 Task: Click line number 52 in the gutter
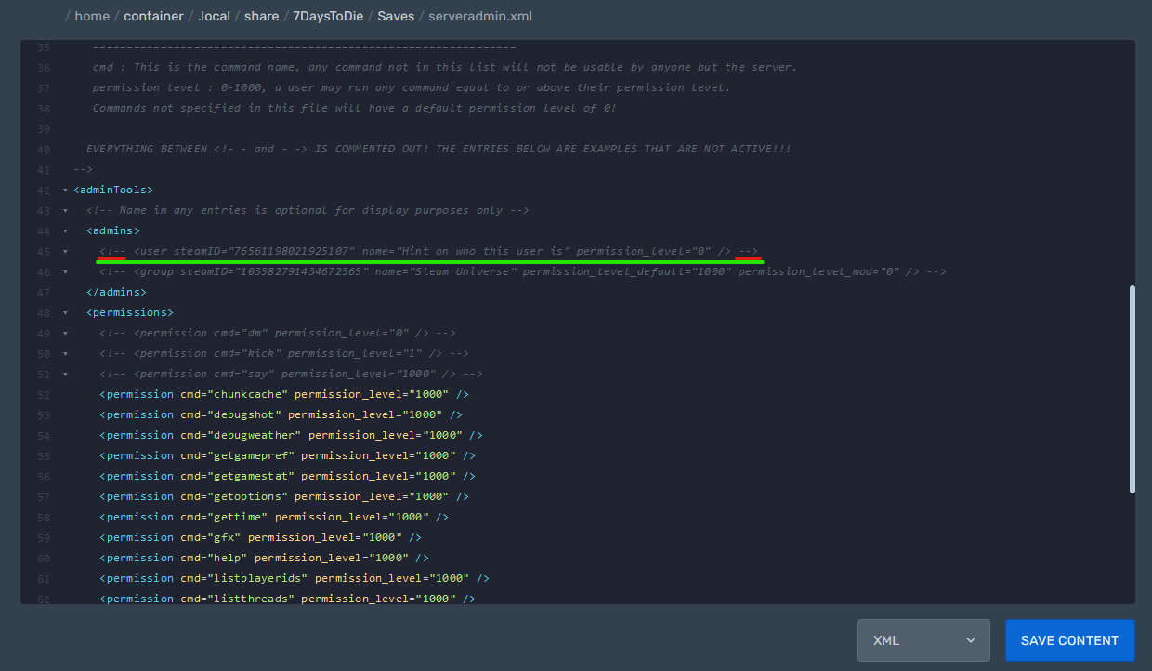[x=44, y=395]
